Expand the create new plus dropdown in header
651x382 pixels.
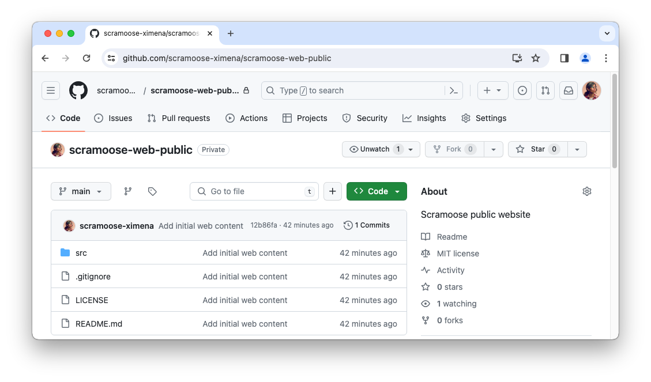493,90
